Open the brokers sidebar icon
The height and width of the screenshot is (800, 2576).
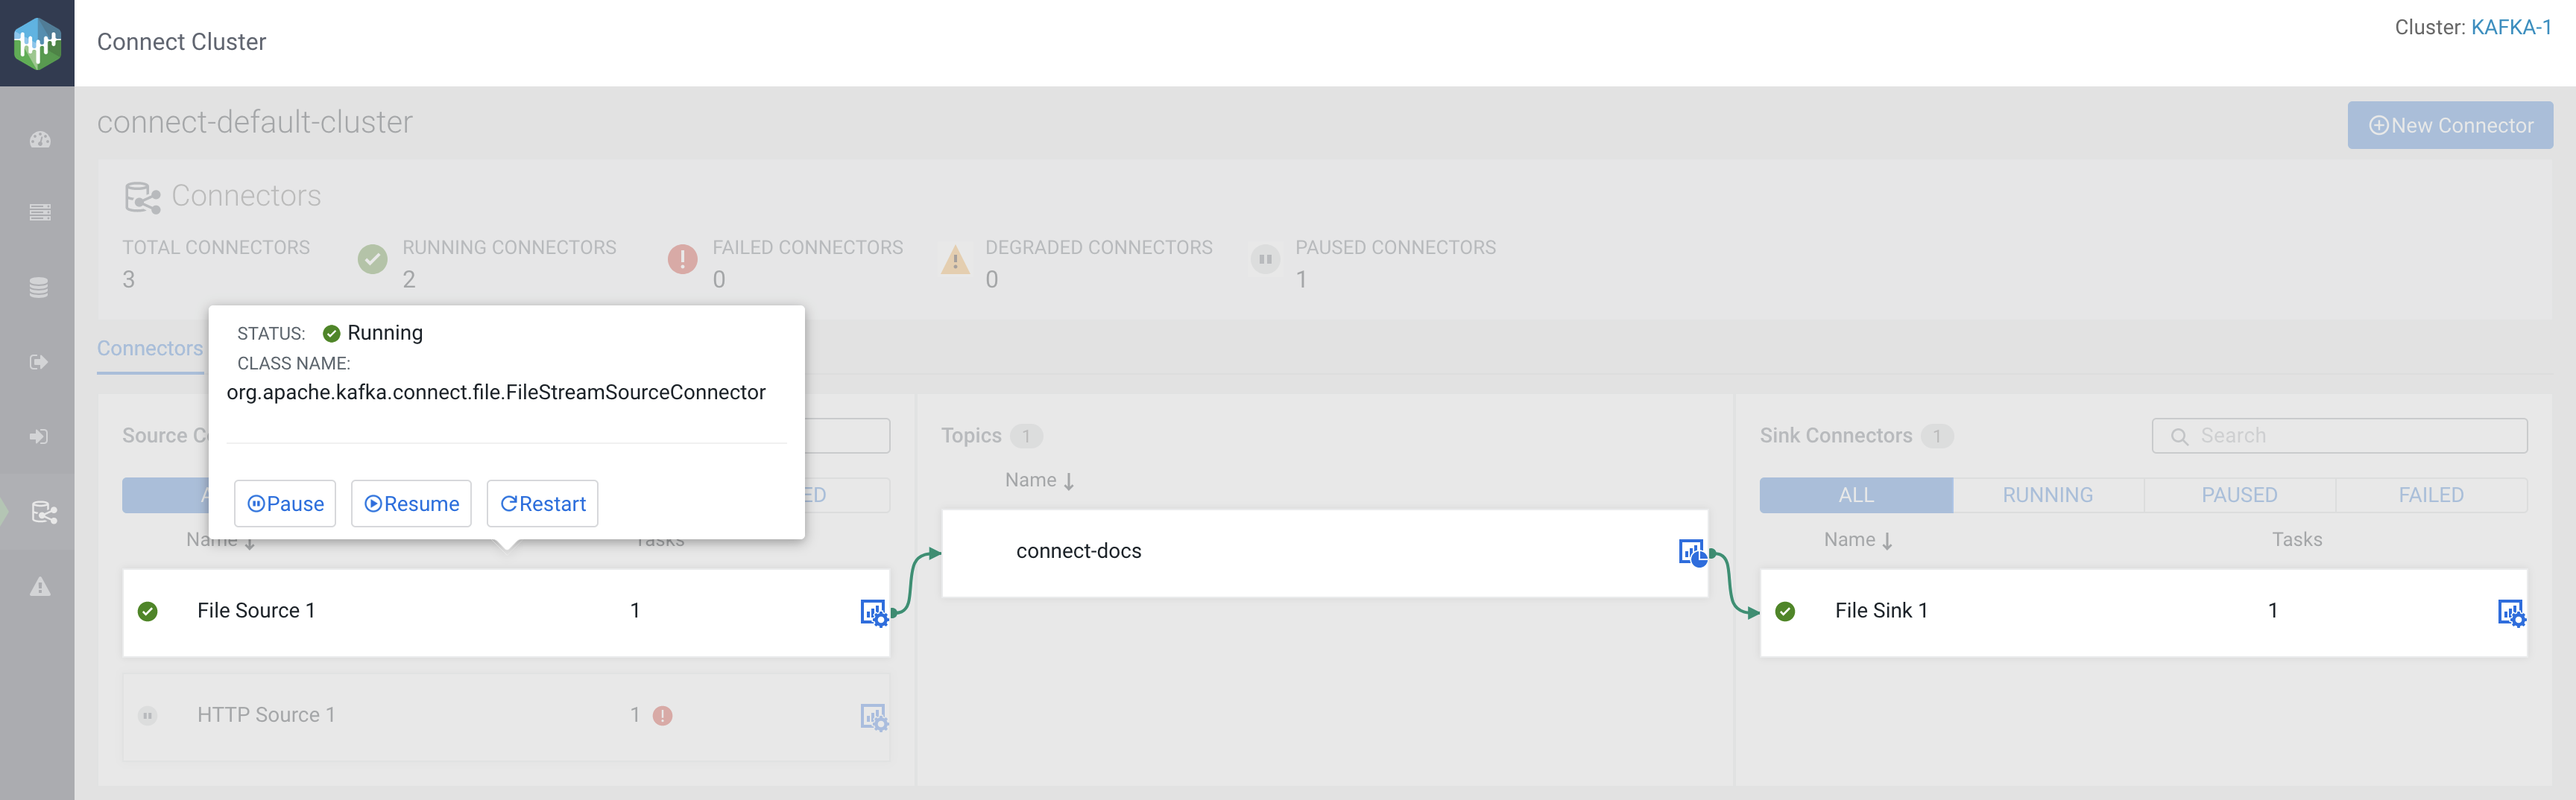point(40,213)
